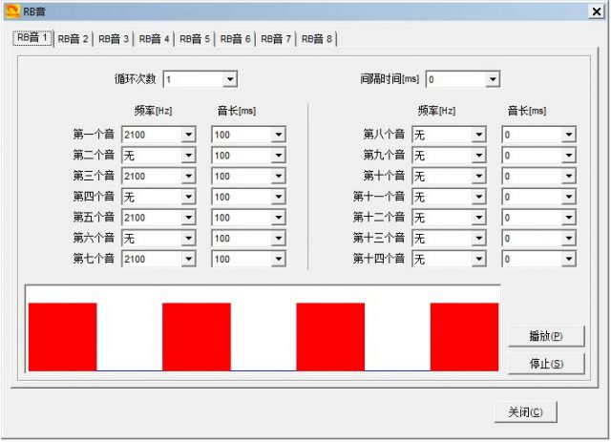Expand the 第十个音 duration combo box

(x=569, y=177)
